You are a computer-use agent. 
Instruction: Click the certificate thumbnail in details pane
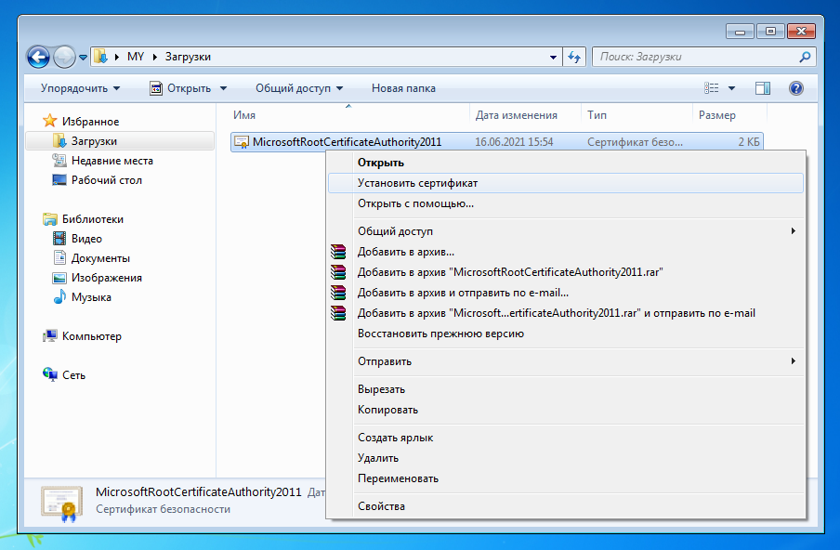pos(62,504)
